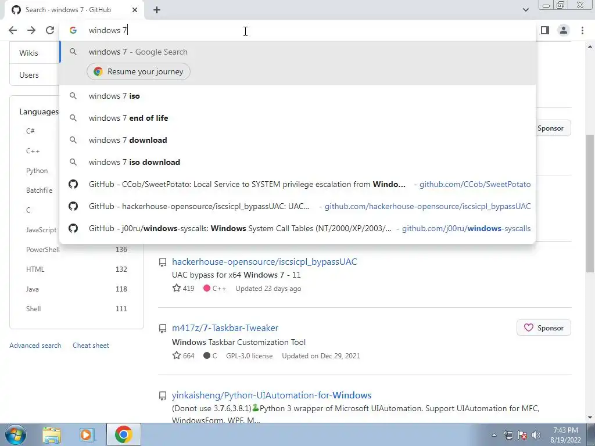Click the magnifier icon next to 'windows 7 iso'

(x=73, y=96)
